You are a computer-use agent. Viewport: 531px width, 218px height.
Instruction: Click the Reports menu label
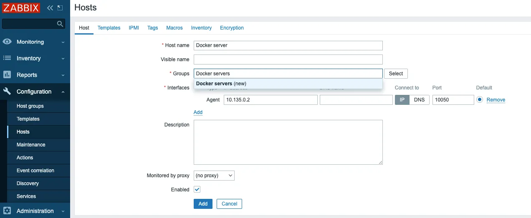(x=27, y=75)
